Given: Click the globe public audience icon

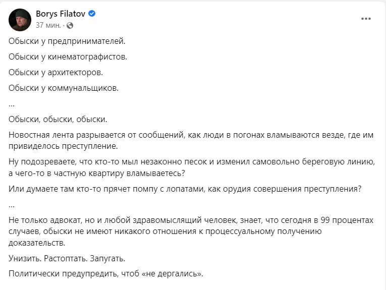Looking at the screenshot, I should (x=70, y=25).
